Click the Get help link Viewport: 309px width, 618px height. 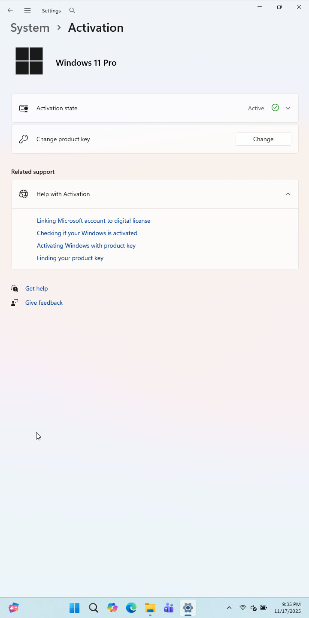click(x=36, y=288)
